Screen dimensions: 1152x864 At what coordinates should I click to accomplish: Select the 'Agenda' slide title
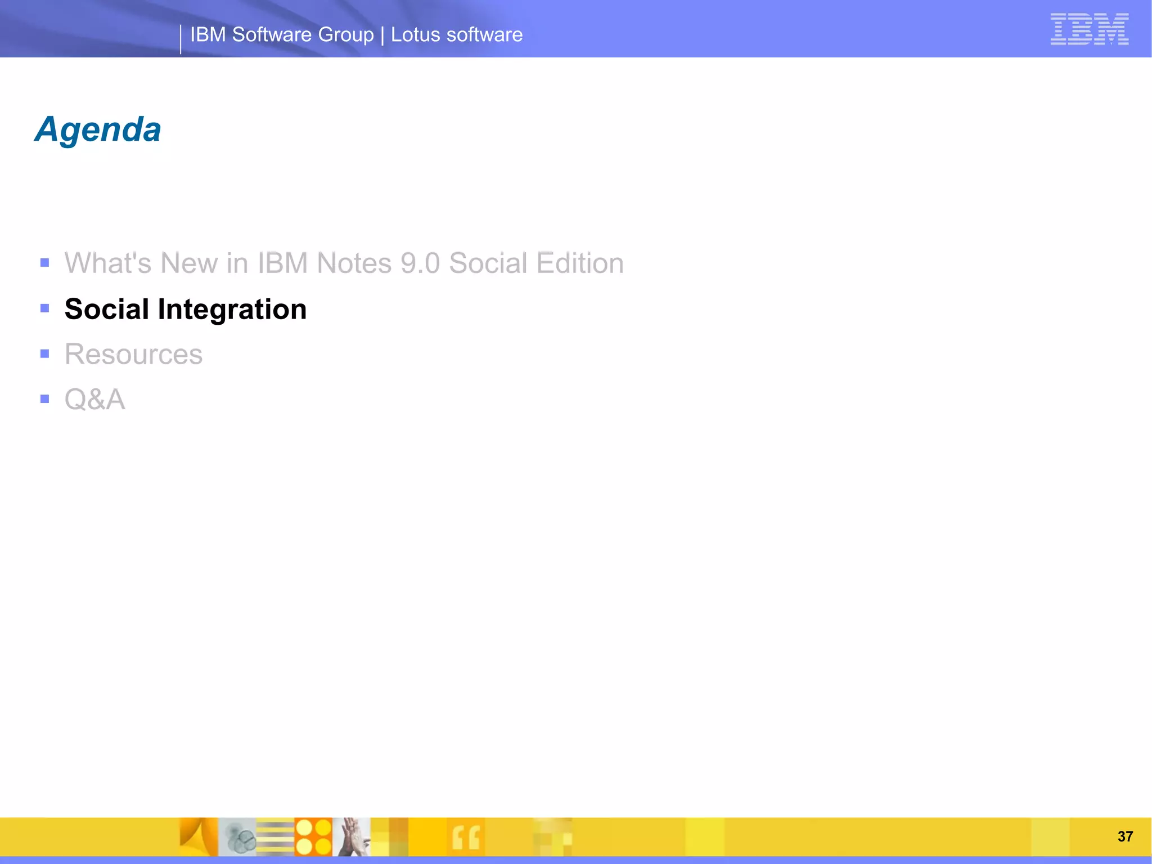point(98,129)
